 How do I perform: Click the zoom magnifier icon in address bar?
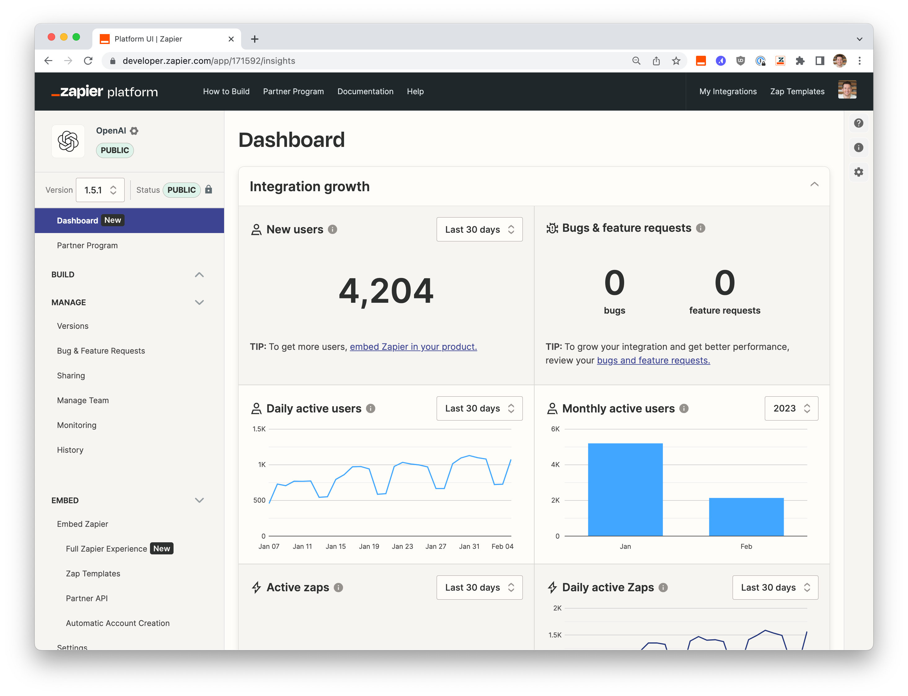coord(636,61)
